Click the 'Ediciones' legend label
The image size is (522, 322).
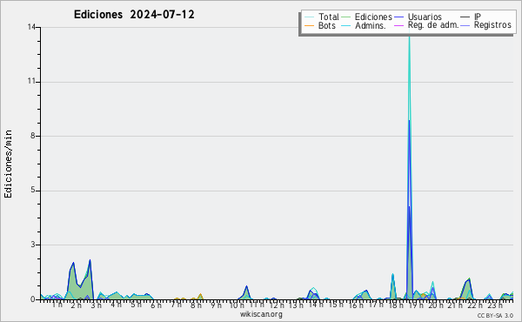click(373, 17)
